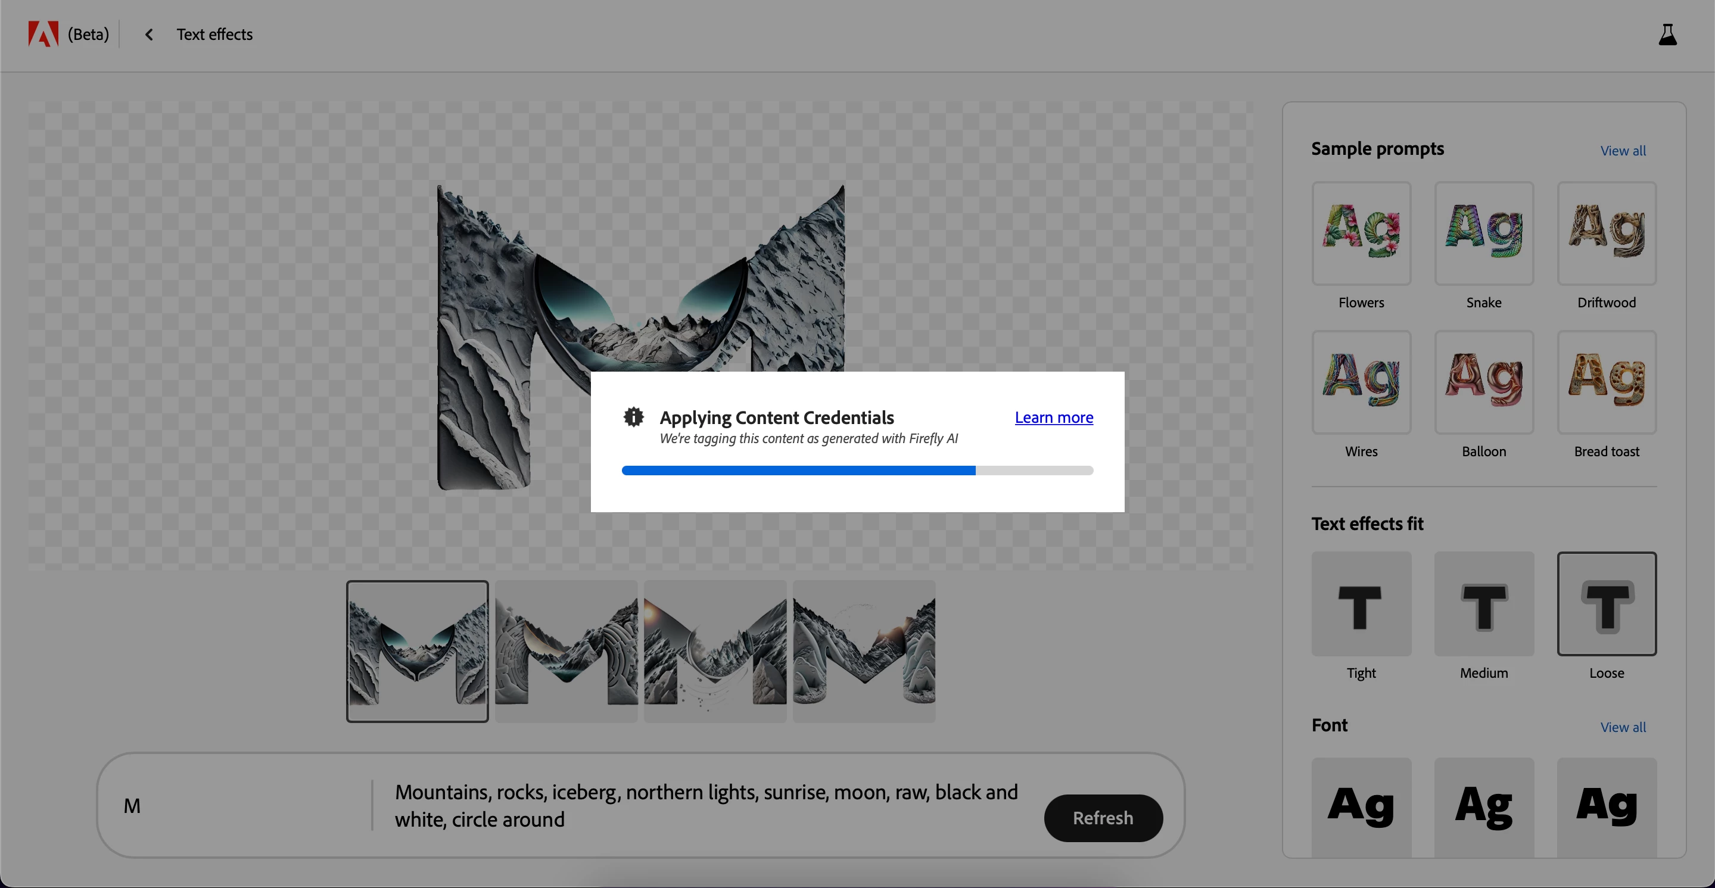The width and height of the screenshot is (1715, 888).
Task: Click the back arrow beside Text effects
Action: (x=149, y=35)
